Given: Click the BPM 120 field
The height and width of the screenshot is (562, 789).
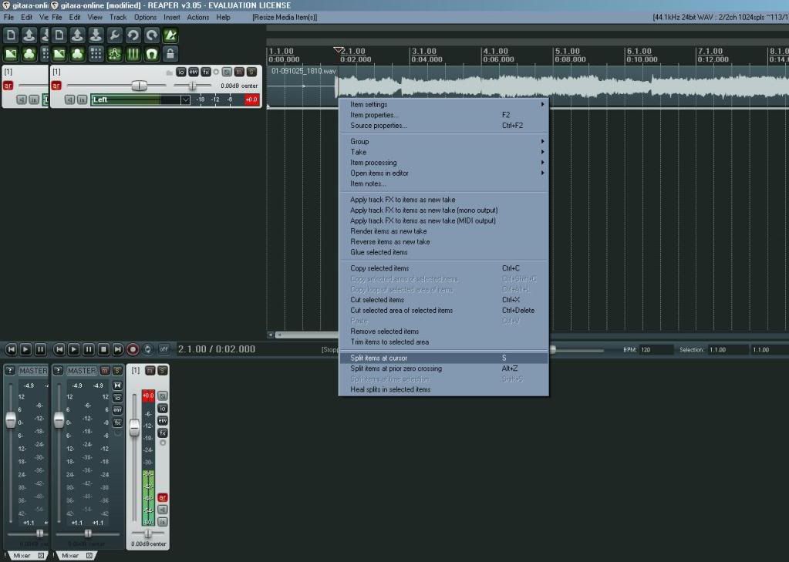Looking at the screenshot, I should tap(656, 350).
